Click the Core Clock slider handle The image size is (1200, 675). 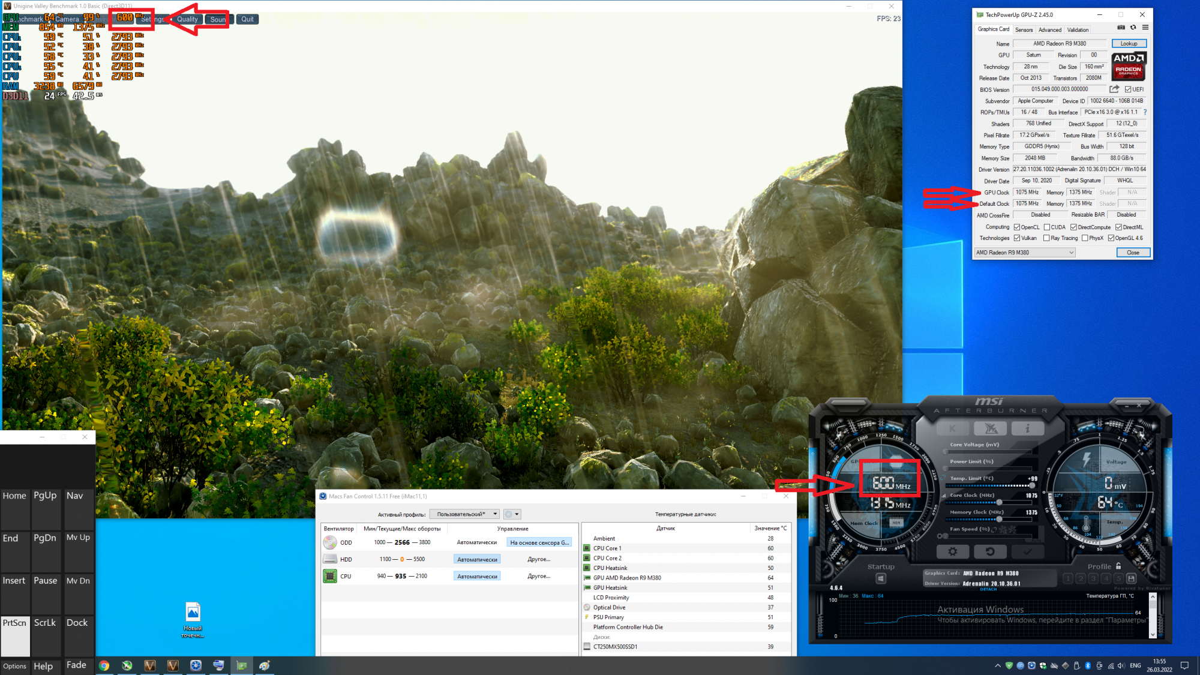pos(999,502)
